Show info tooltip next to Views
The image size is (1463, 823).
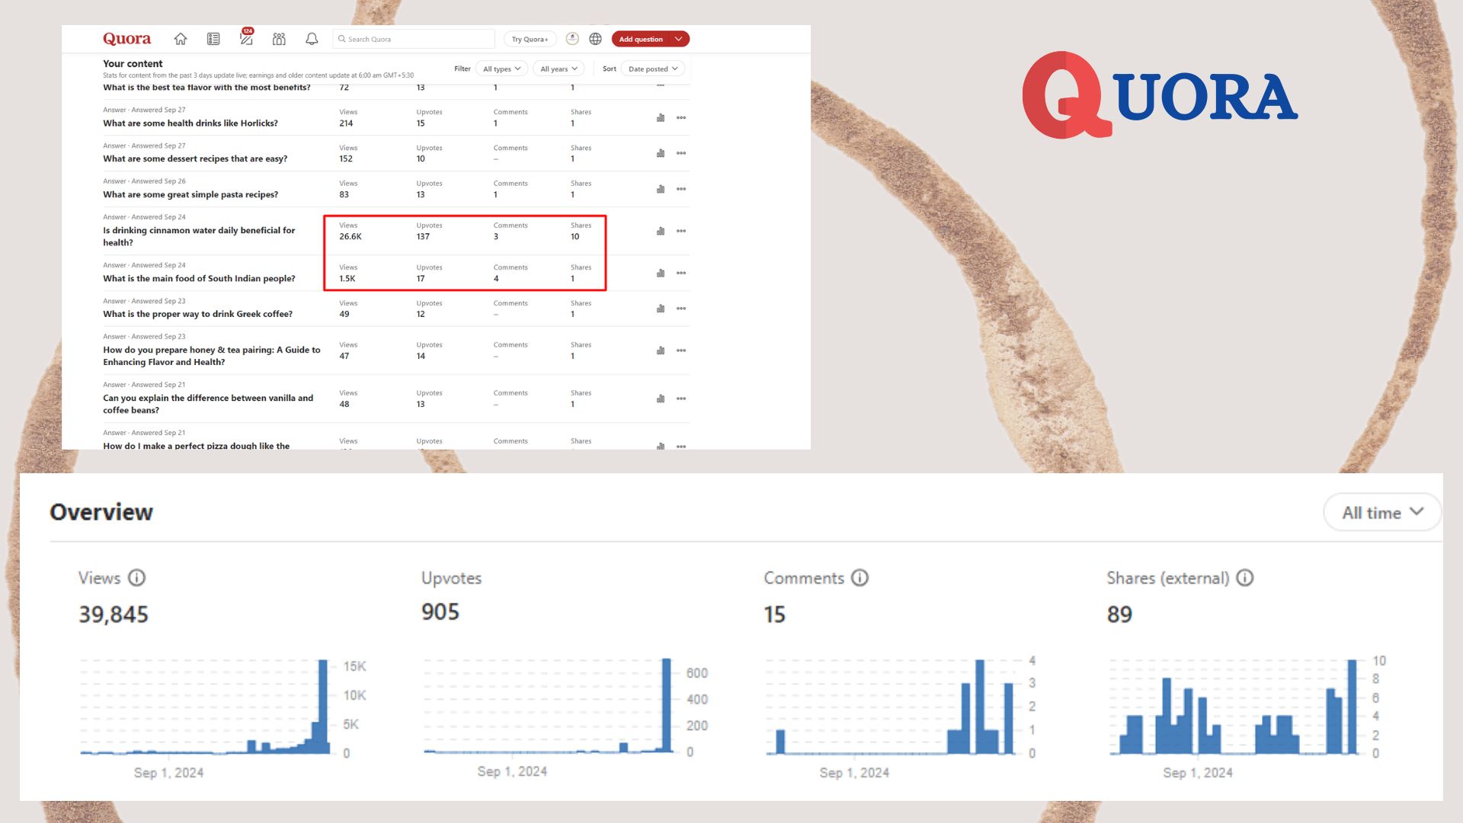(x=136, y=578)
